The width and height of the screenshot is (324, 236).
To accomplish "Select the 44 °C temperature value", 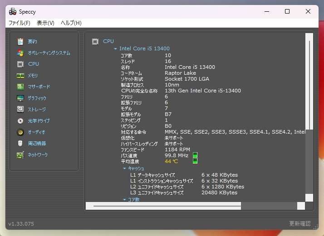I will click(171, 161).
